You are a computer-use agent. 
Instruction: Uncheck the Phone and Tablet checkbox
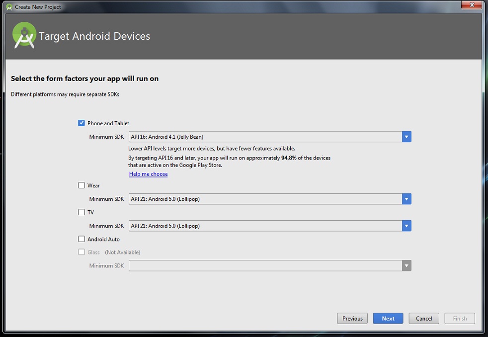(x=81, y=123)
